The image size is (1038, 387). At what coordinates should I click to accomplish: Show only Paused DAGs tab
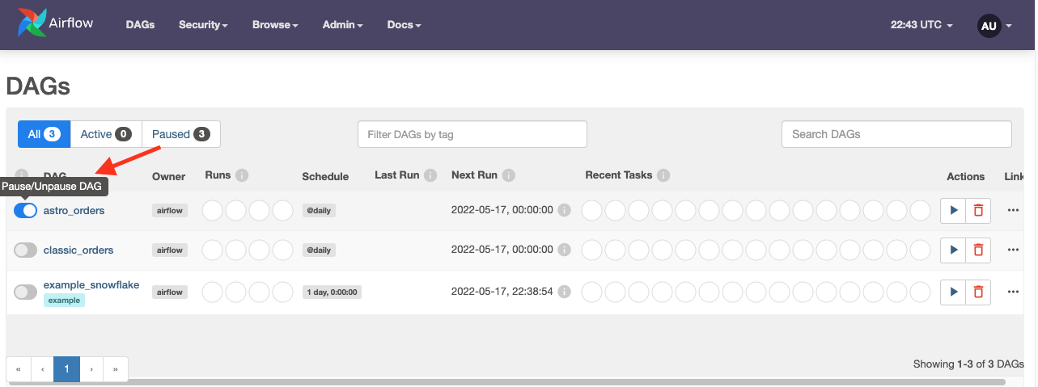[x=180, y=134]
